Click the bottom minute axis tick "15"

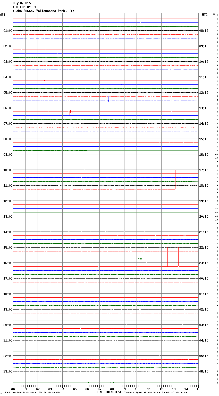[198, 389]
